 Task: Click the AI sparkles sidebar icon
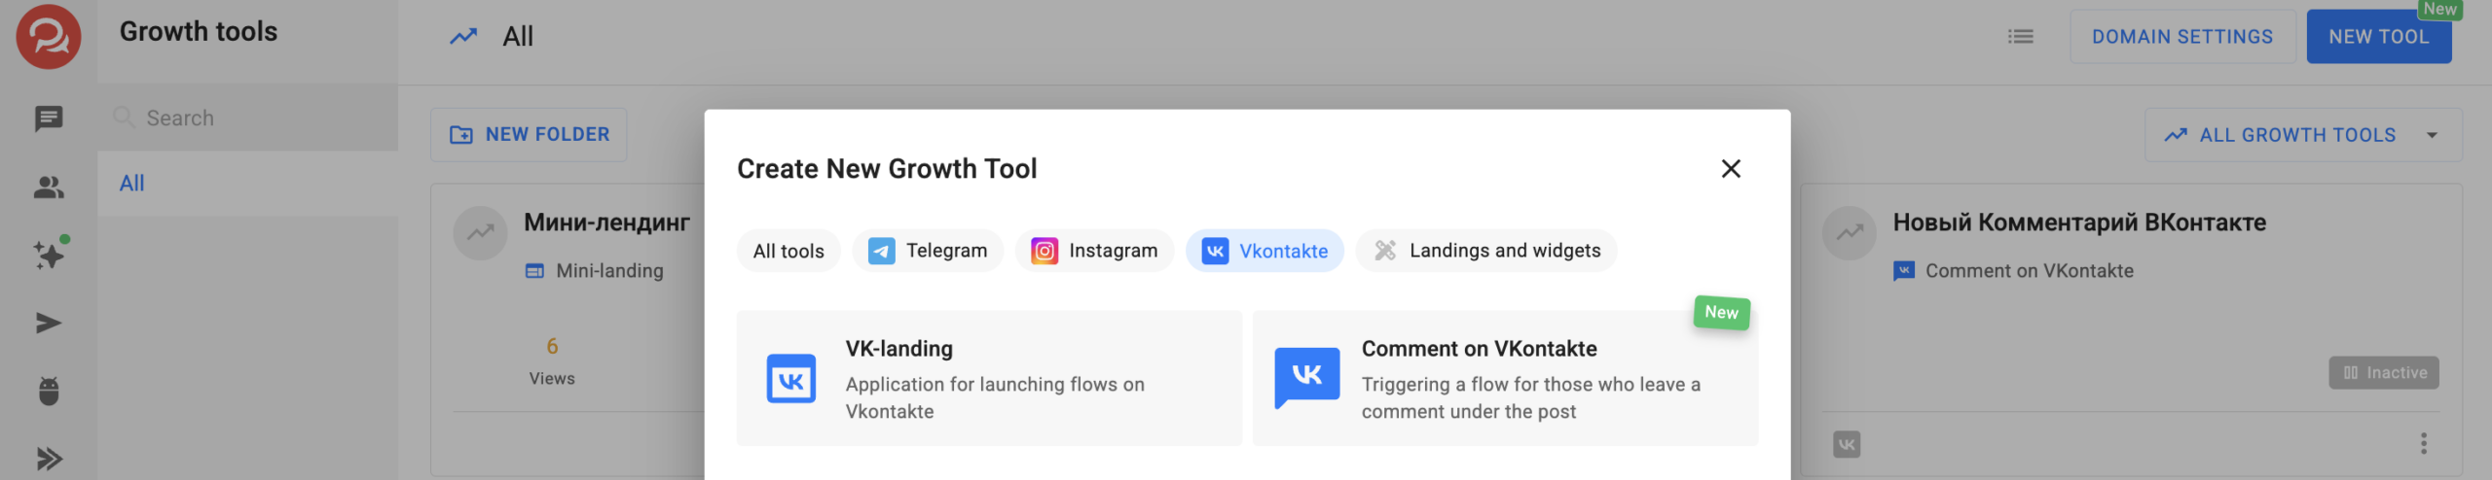[x=48, y=255]
